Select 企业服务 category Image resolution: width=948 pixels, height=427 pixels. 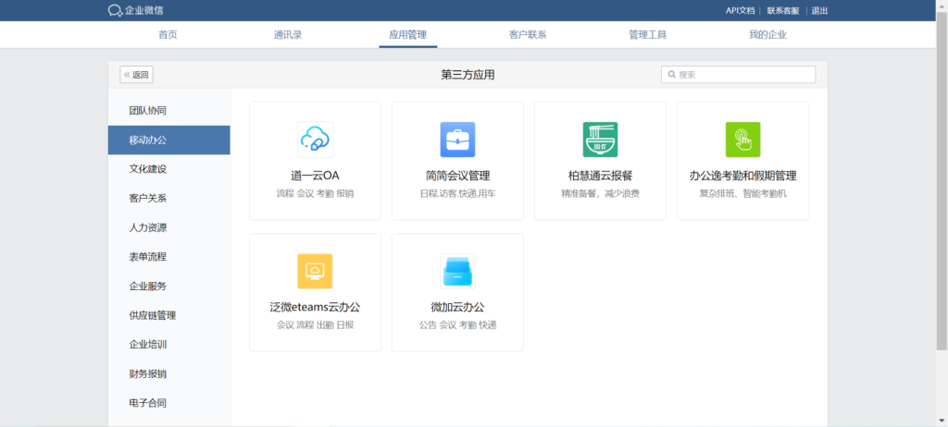[x=169, y=286]
